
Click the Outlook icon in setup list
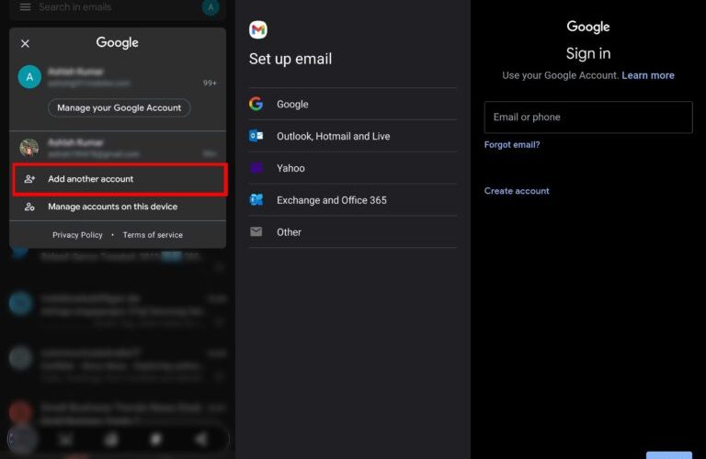(256, 136)
